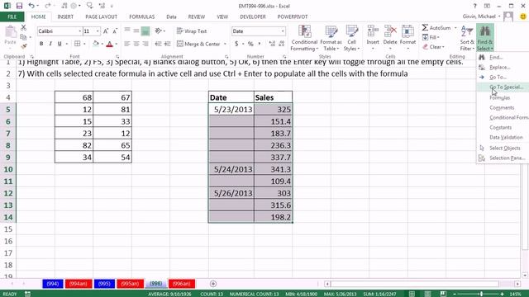Switch to the FORMULAS ribbon tab
This screenshot has width=529, height=297.
tap(141, 16)
